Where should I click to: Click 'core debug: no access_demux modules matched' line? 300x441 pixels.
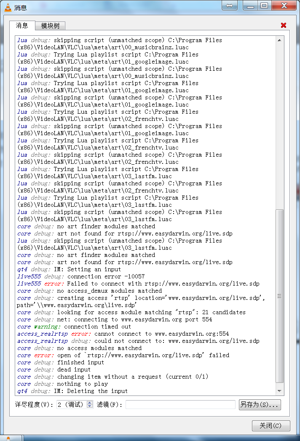coord(89,291)
